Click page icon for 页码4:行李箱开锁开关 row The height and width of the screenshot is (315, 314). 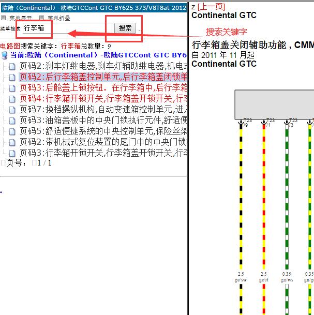12,99
